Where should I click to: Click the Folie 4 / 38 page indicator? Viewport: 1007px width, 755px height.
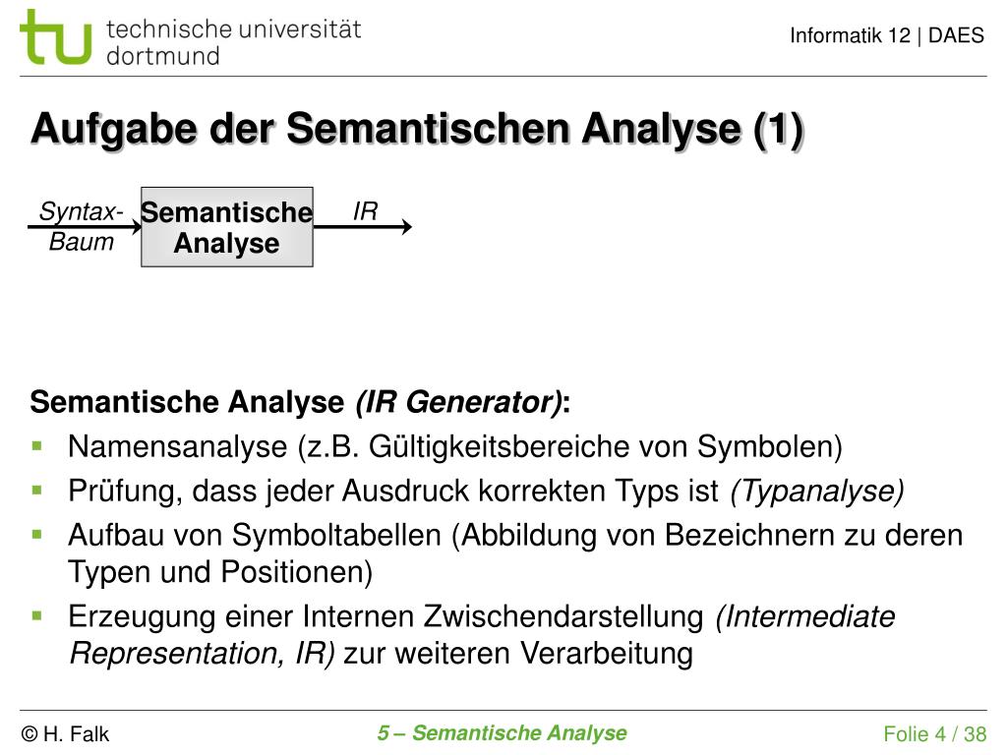[x=934, y=733]
